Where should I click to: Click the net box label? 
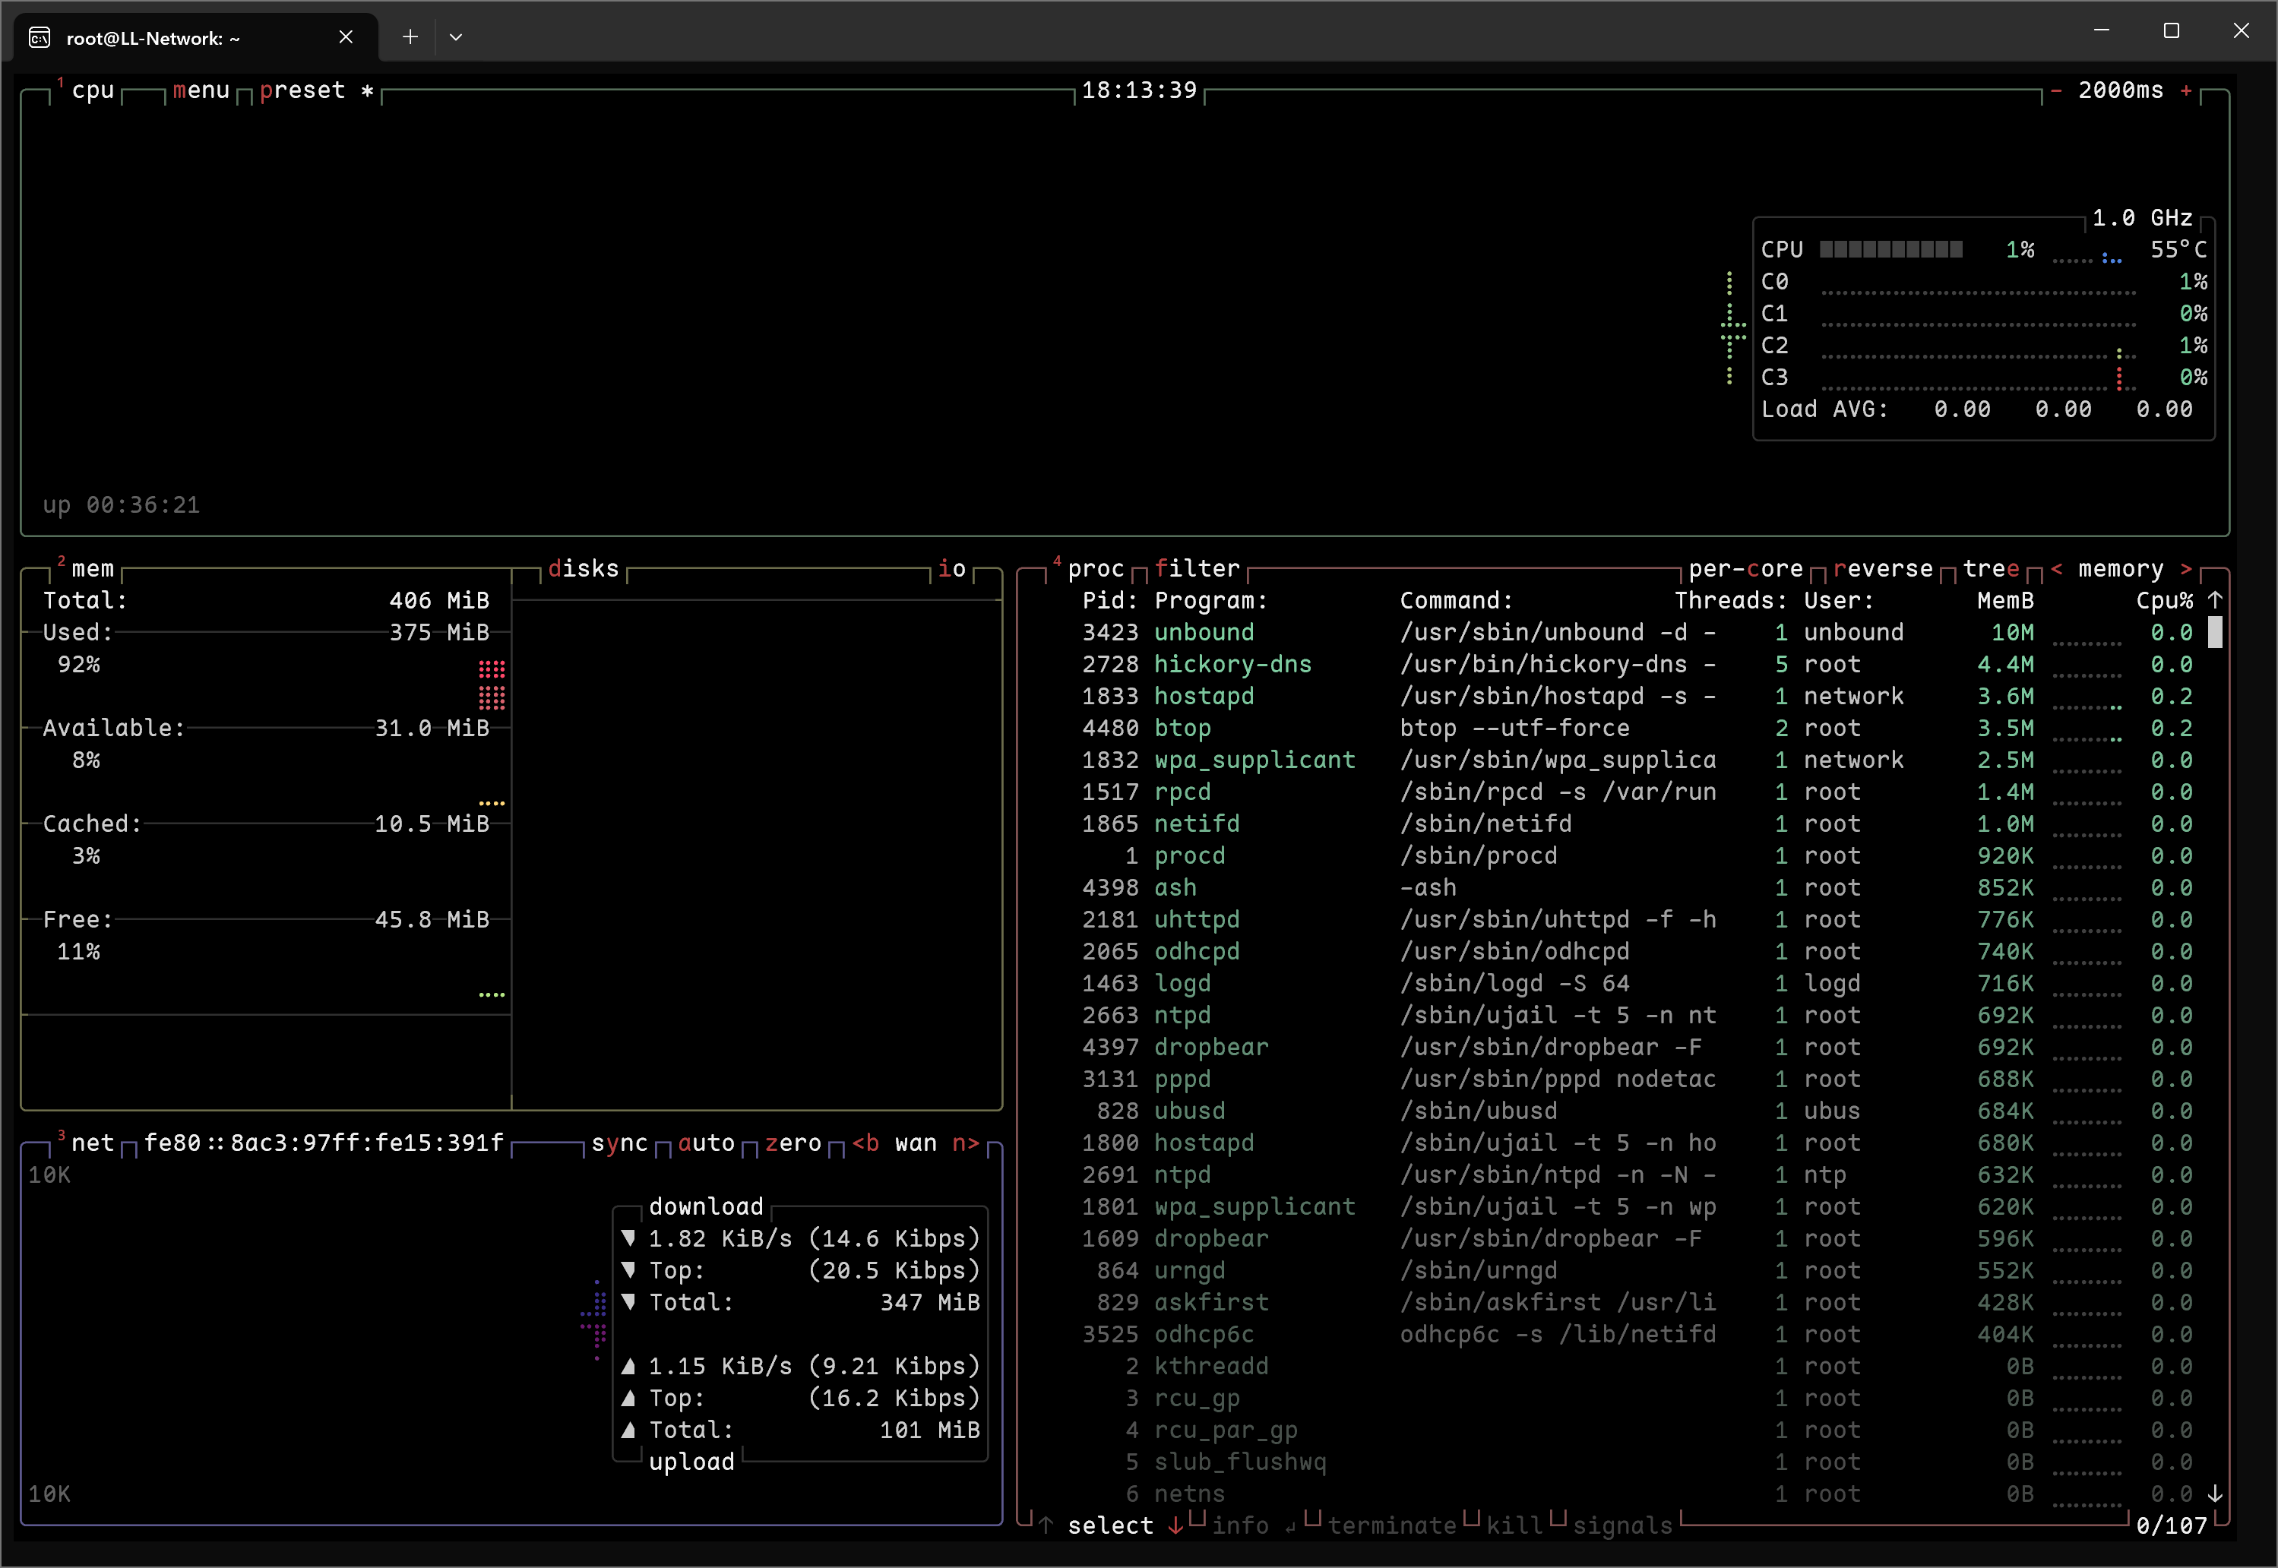pos(93,1143)
